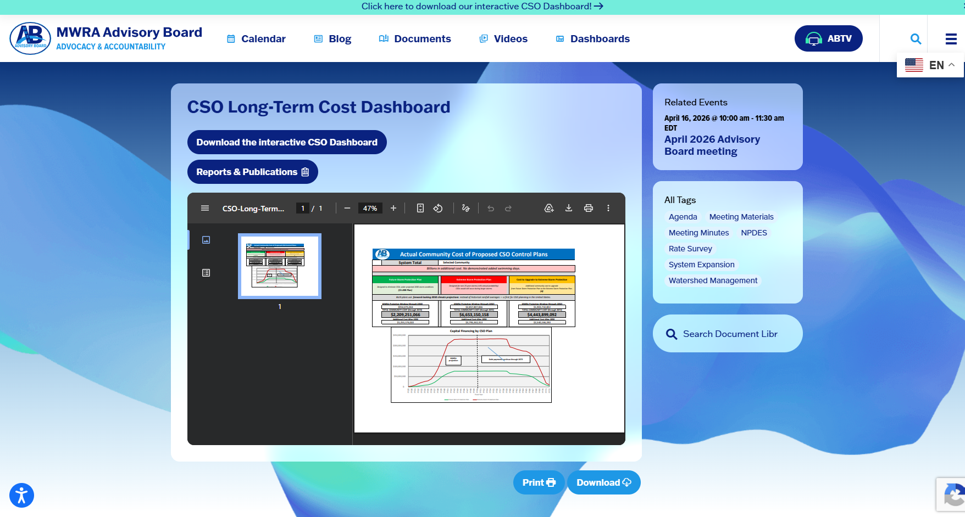Select the System Expansion tag
The width and height of the screenshot is (965, 517).
[702, 265]
